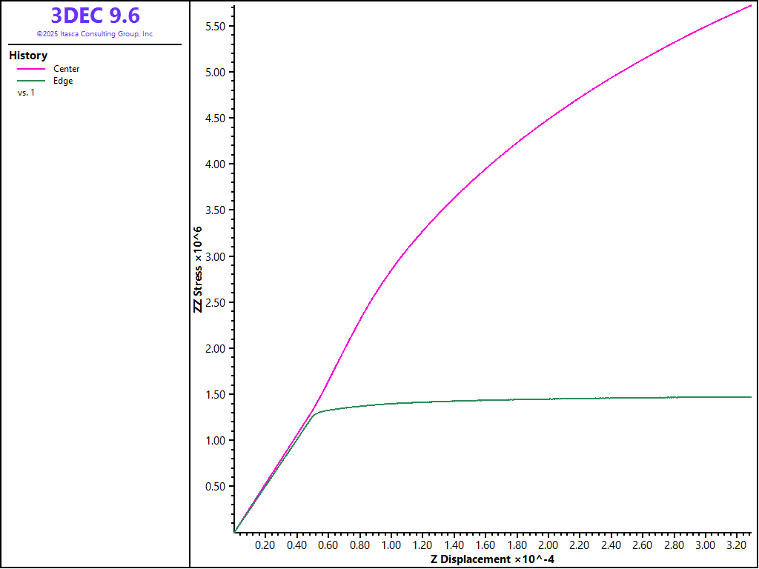Click the 'vs. 1' legend text
759x569 pixels.
pyautogui.click(x=26, y=93)
